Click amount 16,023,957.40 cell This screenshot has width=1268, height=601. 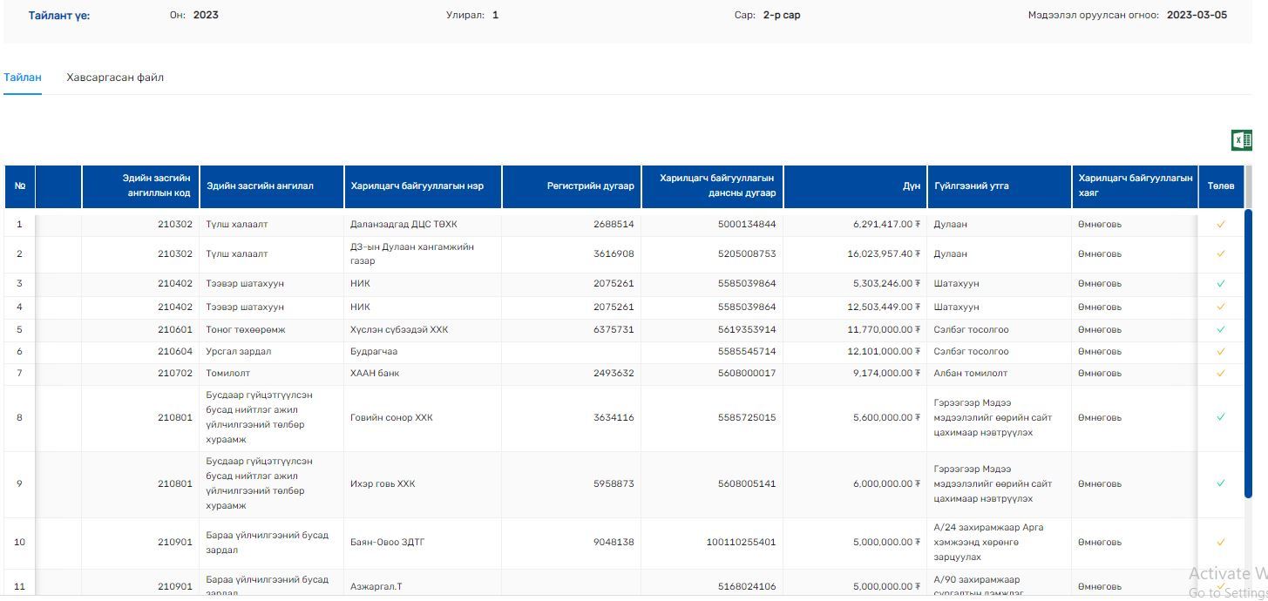coord(883,253)
